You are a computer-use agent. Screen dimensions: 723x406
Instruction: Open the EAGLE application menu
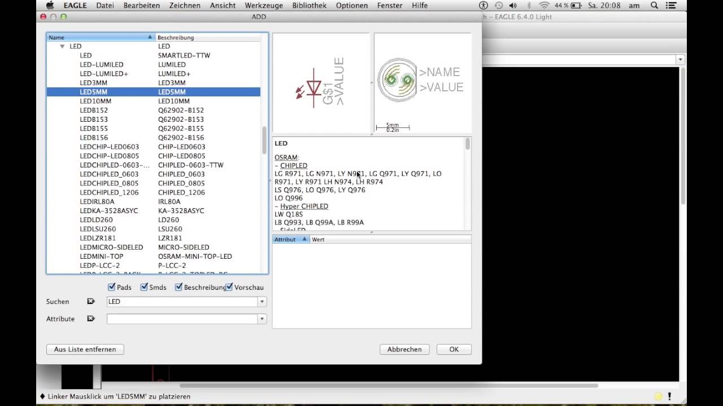[75, 5]
